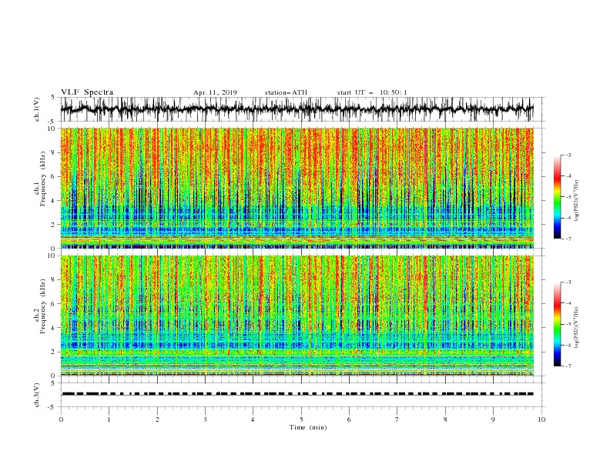Click the upper colorbar '-3' tick label

click(568, 155)
